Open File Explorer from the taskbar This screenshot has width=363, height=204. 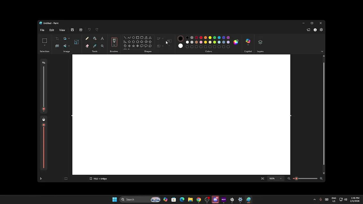190,199
